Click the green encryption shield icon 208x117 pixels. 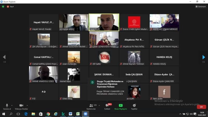click(3, 6)
